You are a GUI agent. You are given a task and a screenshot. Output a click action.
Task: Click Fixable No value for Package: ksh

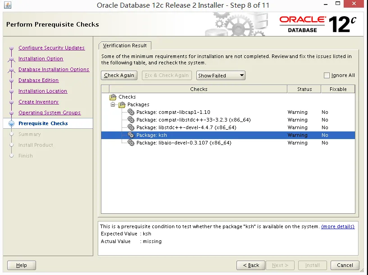tap(325, 135)
